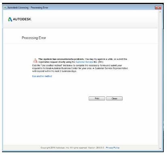
Task: Click the Close button in the dialog
Action: (114, 98)
